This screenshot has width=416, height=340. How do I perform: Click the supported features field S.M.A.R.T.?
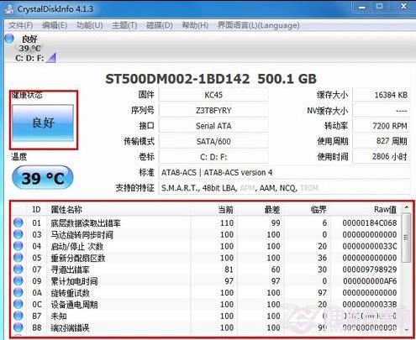(285, 188)
